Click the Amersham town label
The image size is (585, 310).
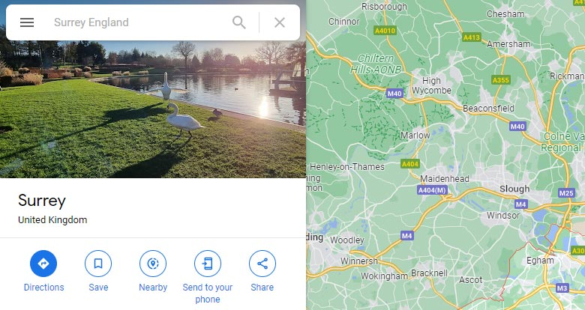(508, 44)
